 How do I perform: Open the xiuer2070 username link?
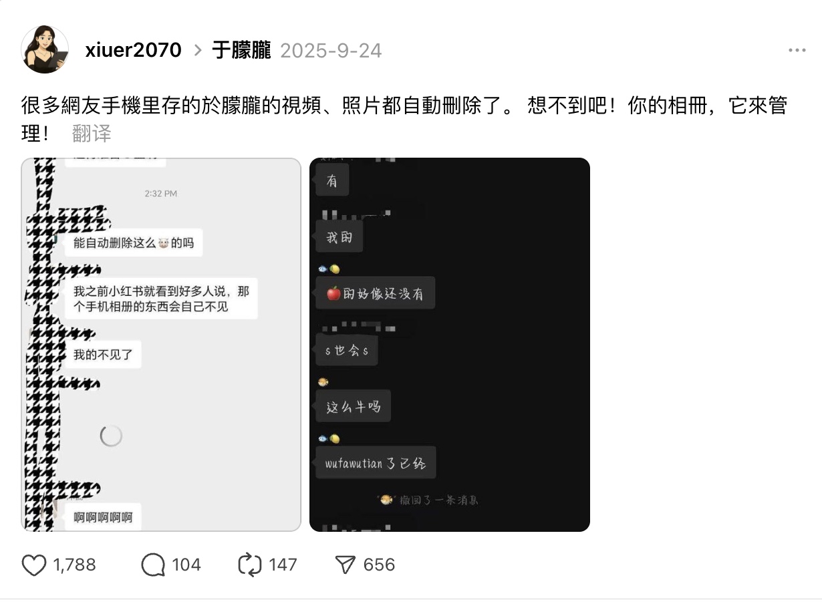(x=134, y=50)
